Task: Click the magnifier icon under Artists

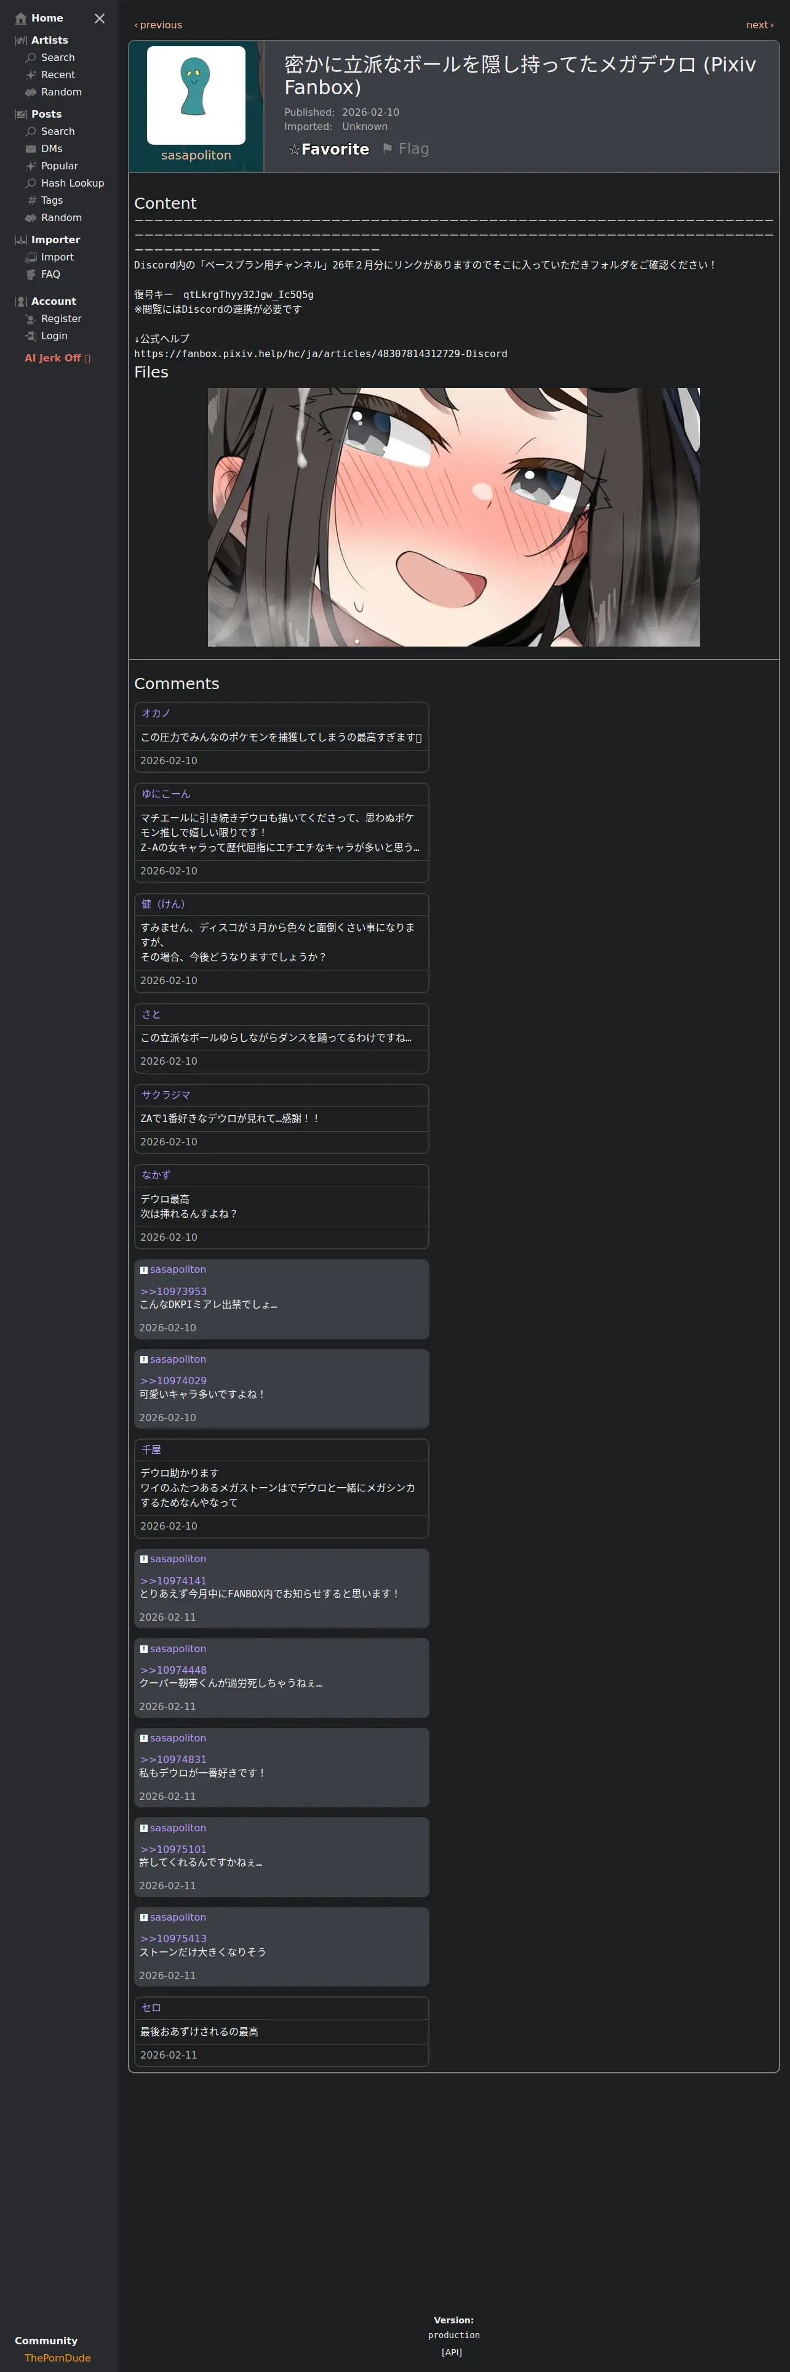Action: [31, 58]
